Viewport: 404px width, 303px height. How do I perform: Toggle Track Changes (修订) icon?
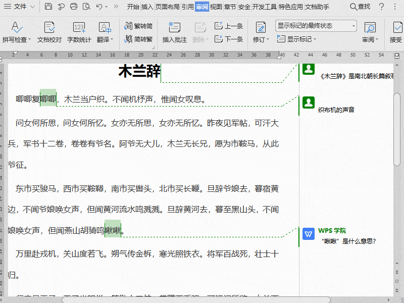[261, 28]
